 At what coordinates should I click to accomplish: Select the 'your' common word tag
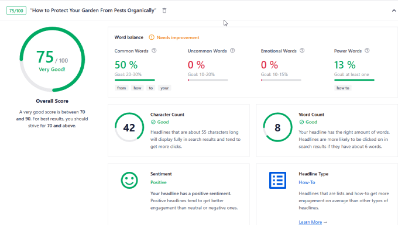point(164,88)
